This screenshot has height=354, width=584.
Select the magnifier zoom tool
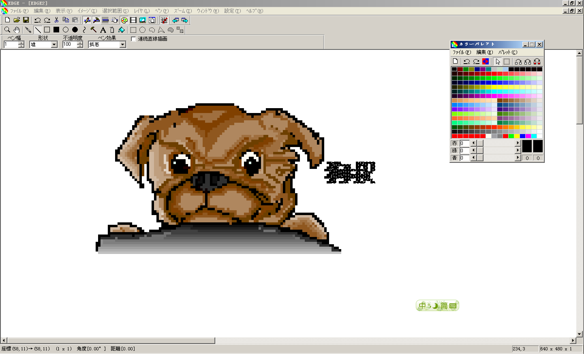tap(7, 30)
